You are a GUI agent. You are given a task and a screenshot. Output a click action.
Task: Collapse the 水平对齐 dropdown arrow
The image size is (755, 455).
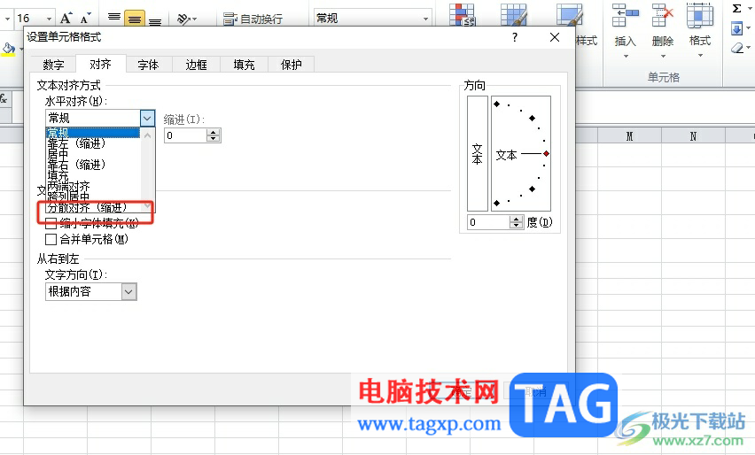tap(147, 118)
